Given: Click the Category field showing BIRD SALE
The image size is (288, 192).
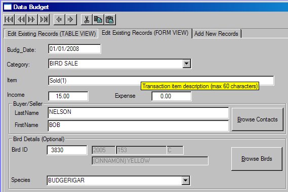Looking at the screenshot, I should [x=119, y=63].
